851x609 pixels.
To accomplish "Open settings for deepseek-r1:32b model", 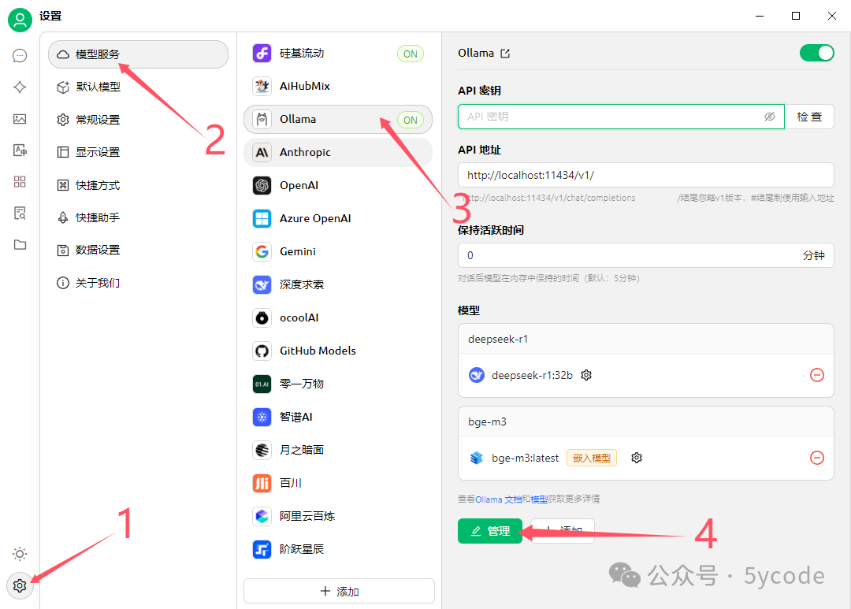I will click(x=586, y=375).
